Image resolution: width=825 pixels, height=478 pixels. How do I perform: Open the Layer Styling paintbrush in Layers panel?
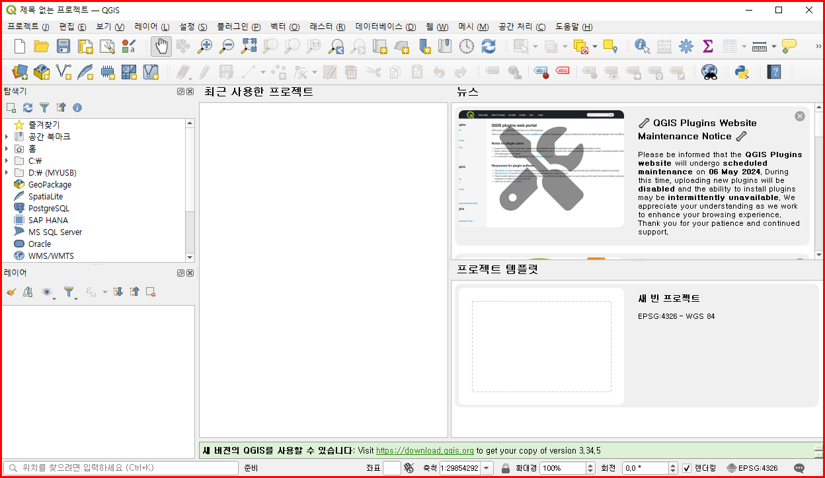(11, 292)
